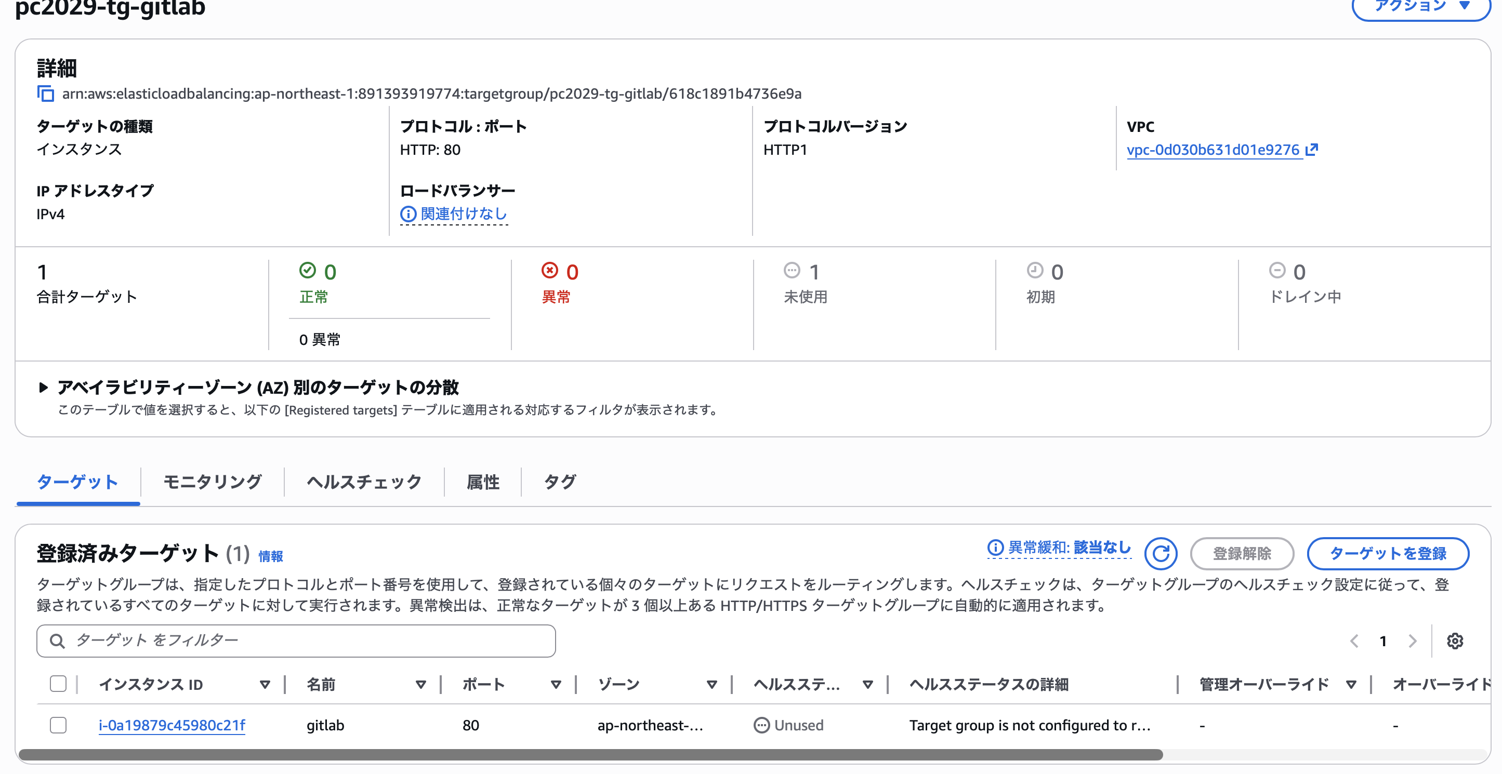Click page number 1 in pagination

point(1383,641)
